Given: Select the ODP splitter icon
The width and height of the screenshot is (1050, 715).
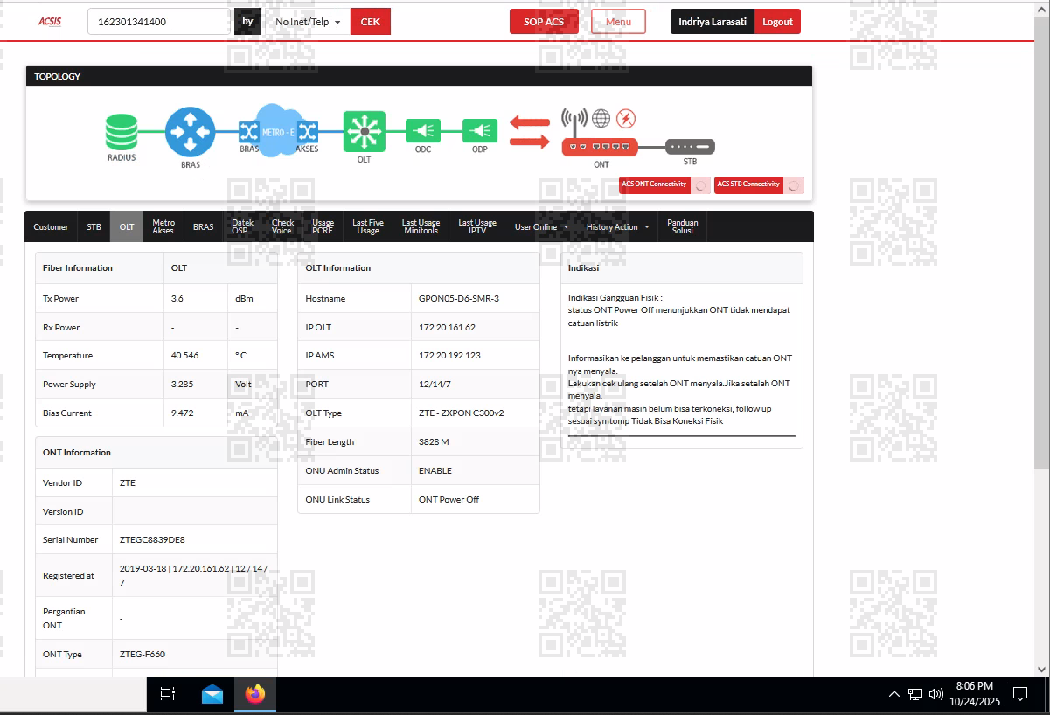Looking at the screenshot, I should click(479, 131).
